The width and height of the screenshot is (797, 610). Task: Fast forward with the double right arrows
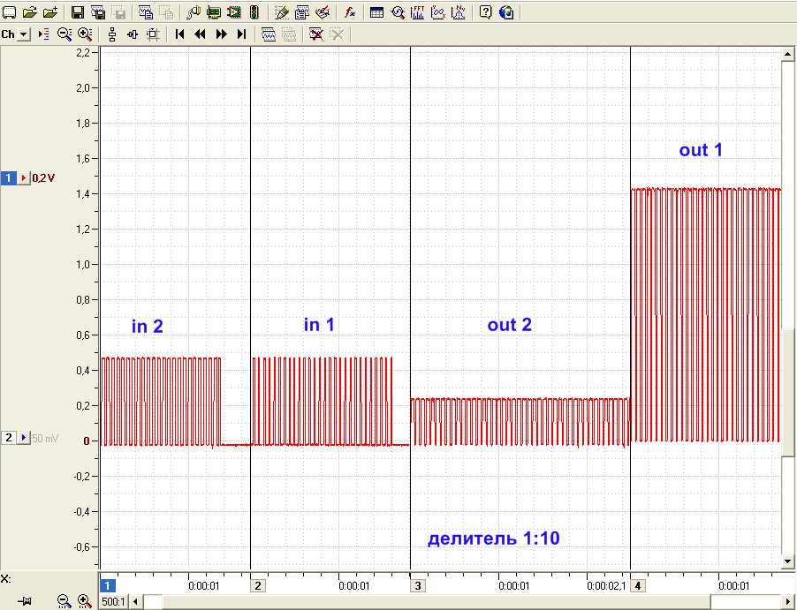tap(221, 34)
